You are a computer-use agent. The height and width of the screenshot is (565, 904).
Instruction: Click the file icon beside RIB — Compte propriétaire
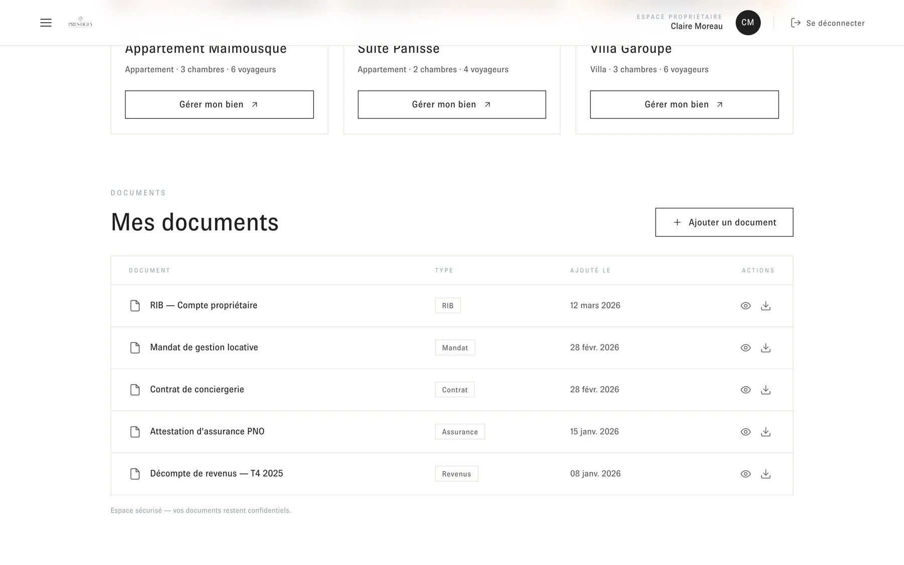click(x=135, y=305)
